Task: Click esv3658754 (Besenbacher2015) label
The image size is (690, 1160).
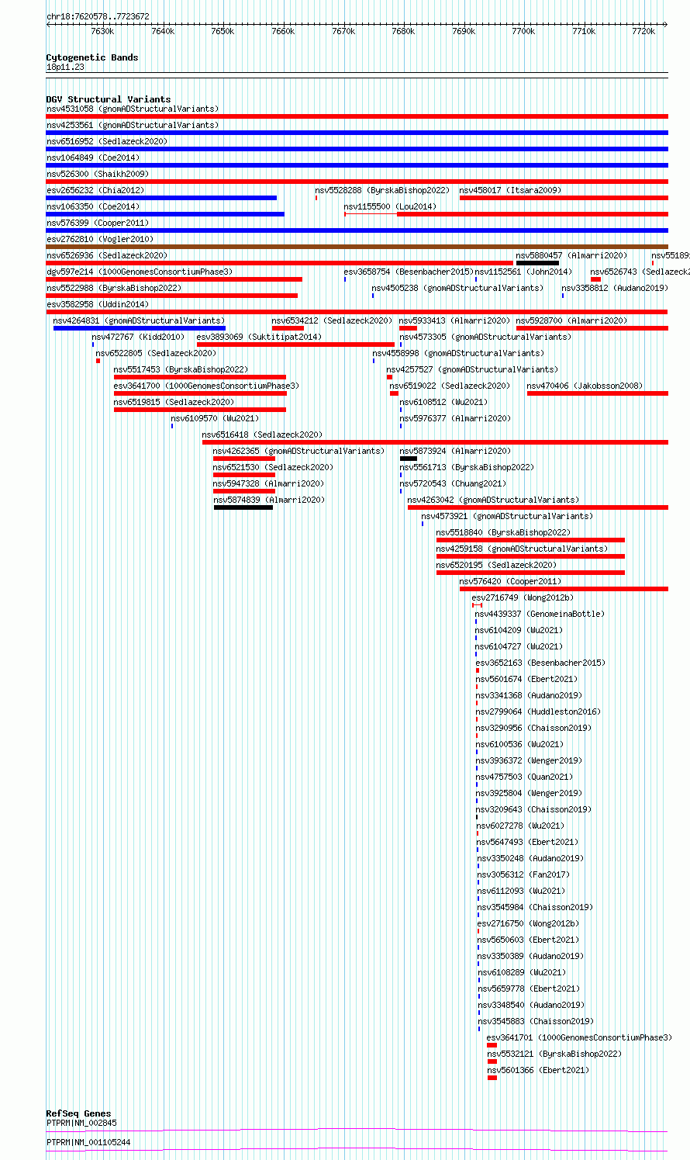Action: (x=409, y=272)
